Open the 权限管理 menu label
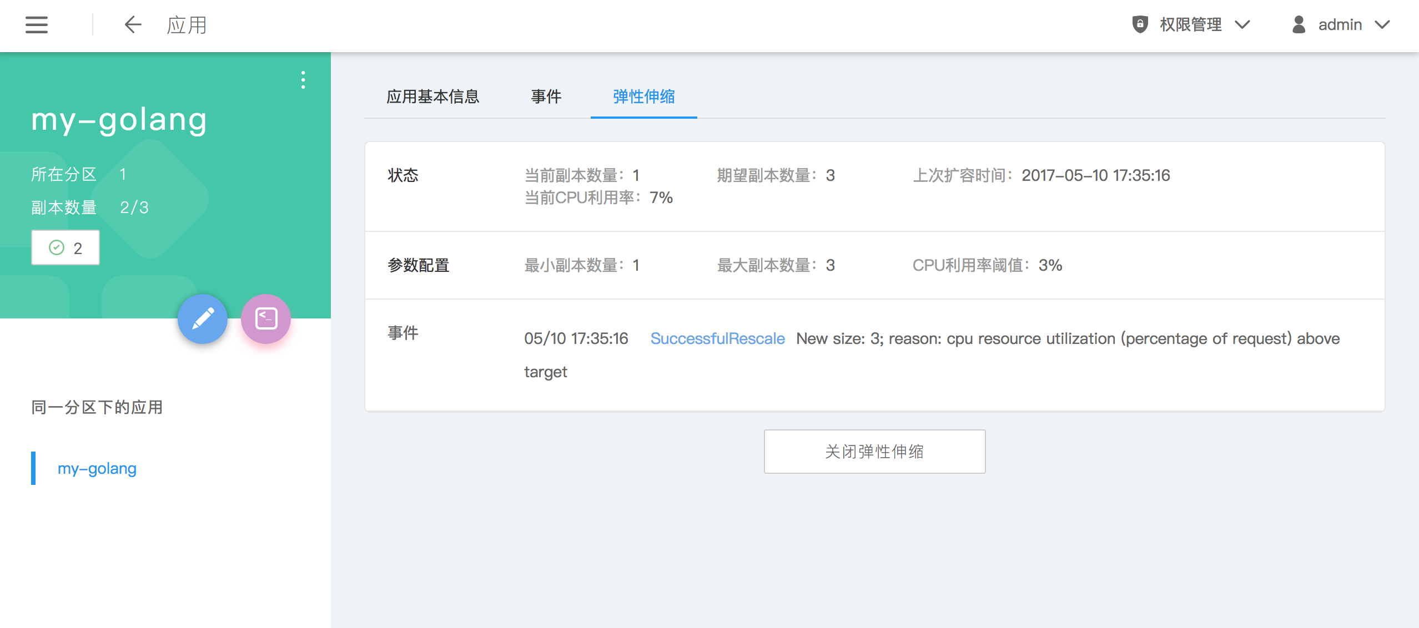1419x628 pixels. (1190, 25)
